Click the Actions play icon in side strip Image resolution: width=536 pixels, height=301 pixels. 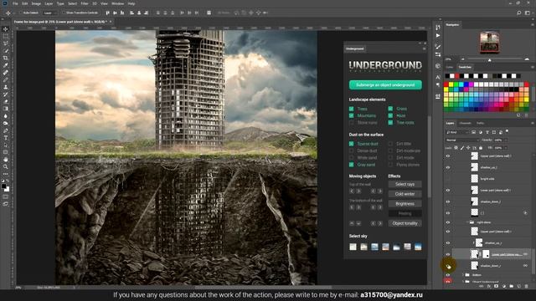(x=438, y=35)
